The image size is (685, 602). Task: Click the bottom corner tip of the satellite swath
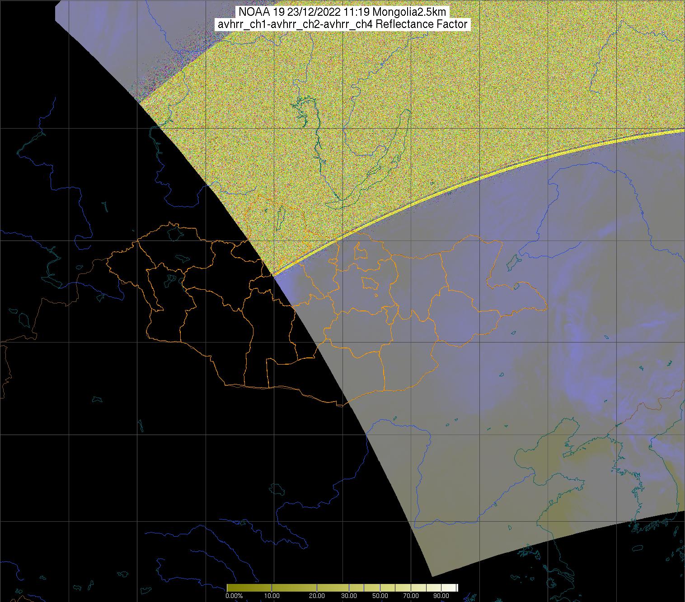pos(432,576)
